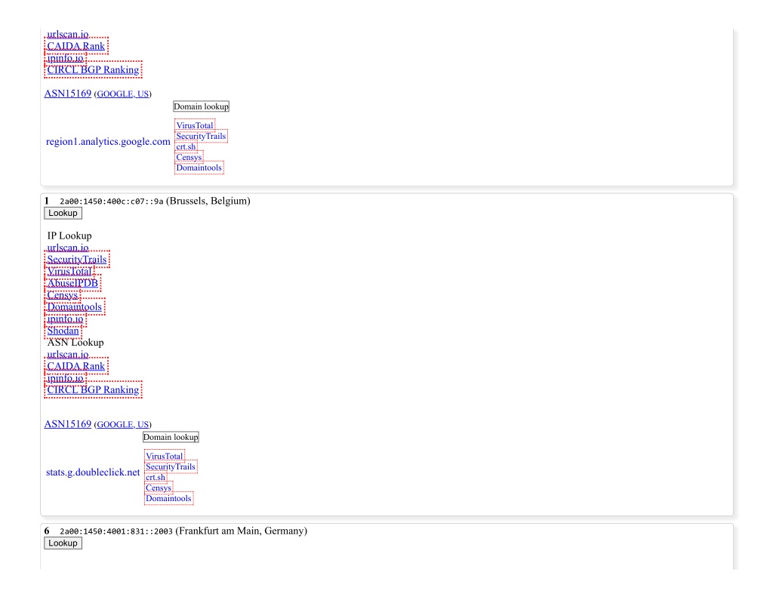Viewport: 773px width, 597px height.
Task: Click Domain lookup button above region1.analytics.google.com links
Action: (x=201, y=106)
